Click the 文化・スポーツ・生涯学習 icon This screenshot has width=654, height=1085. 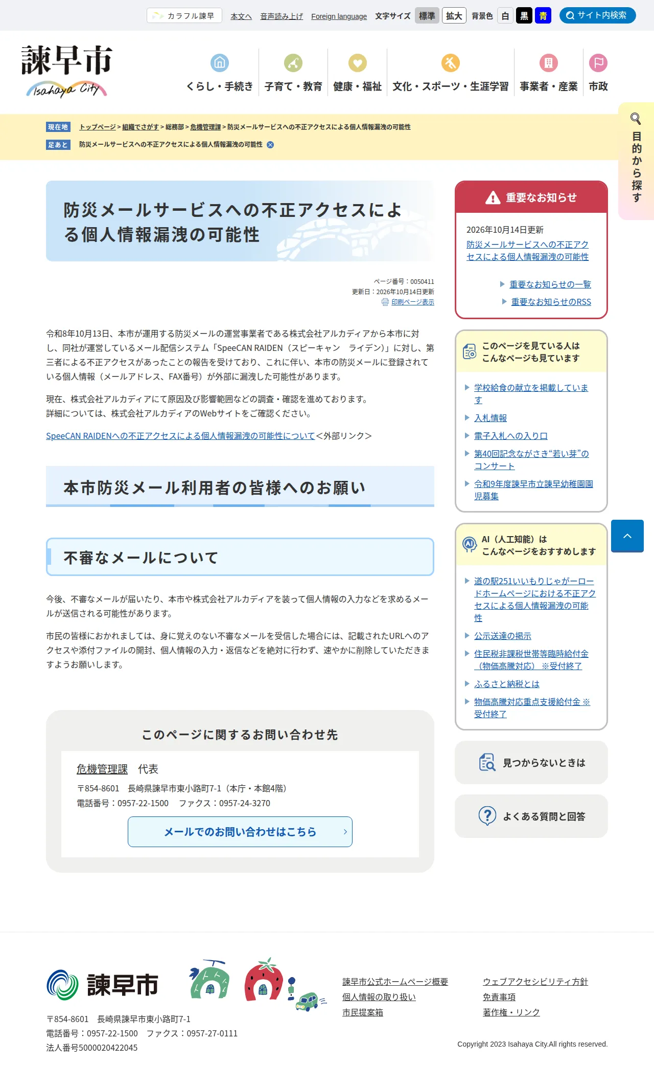coord(451,63)
